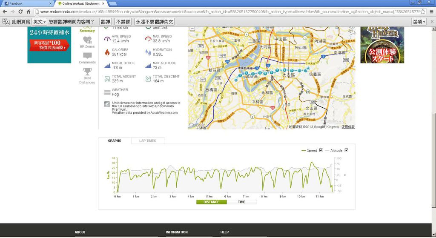Click the 不需要 no thanks button
The height and width of the screenshot is (238, 436).
(123, 22)
